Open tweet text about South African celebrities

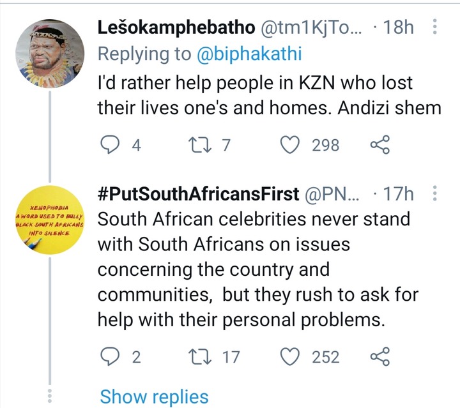(258, 269)
